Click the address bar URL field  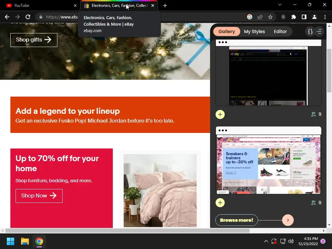(x=62, y=17)
